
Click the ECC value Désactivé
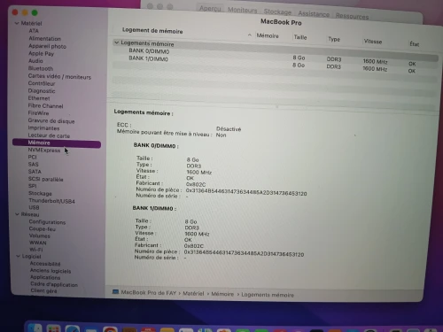pyautogui.click(x=229, y=129)
